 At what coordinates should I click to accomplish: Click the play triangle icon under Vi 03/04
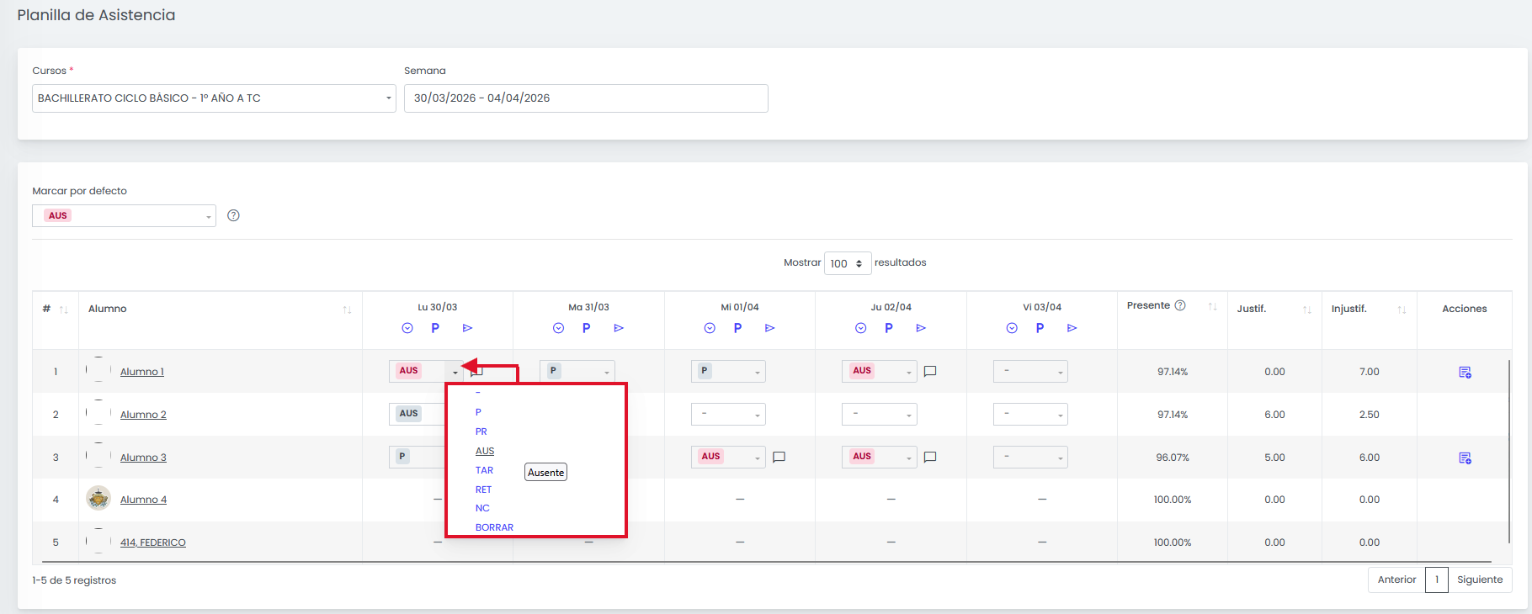tap(1072, 328)
